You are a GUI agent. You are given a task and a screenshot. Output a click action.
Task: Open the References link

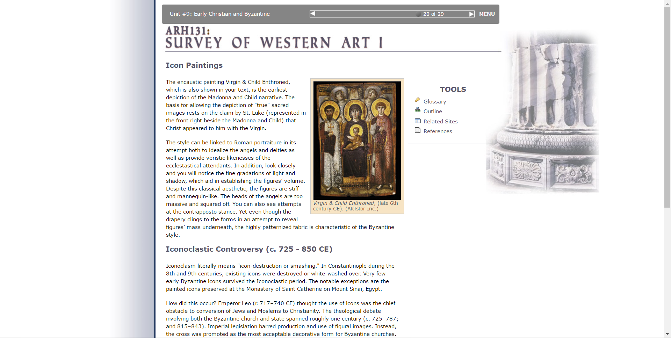pyautogui.click(x=438, y=131)
